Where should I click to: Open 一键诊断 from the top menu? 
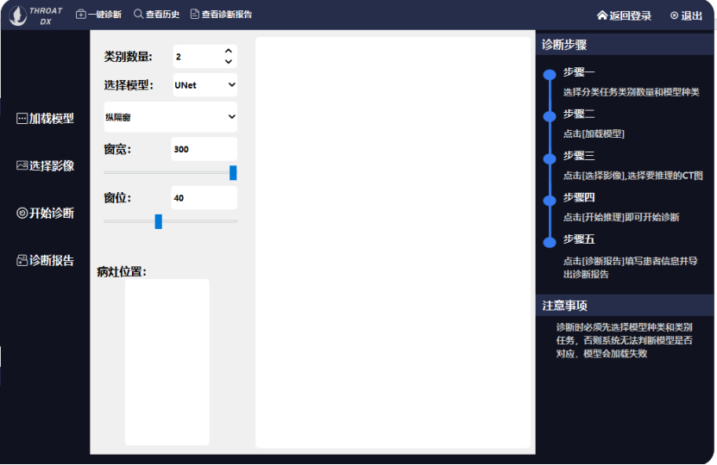[98, 14]
